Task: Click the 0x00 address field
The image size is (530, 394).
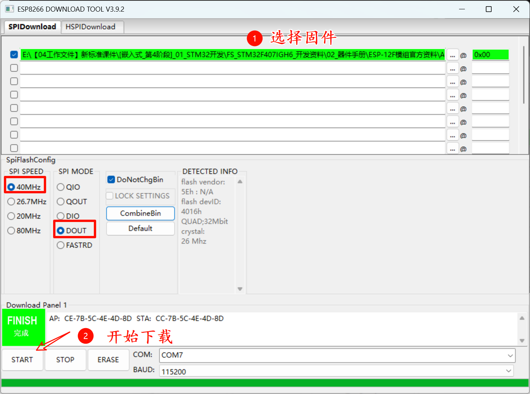Action: [x=490, y=55]
